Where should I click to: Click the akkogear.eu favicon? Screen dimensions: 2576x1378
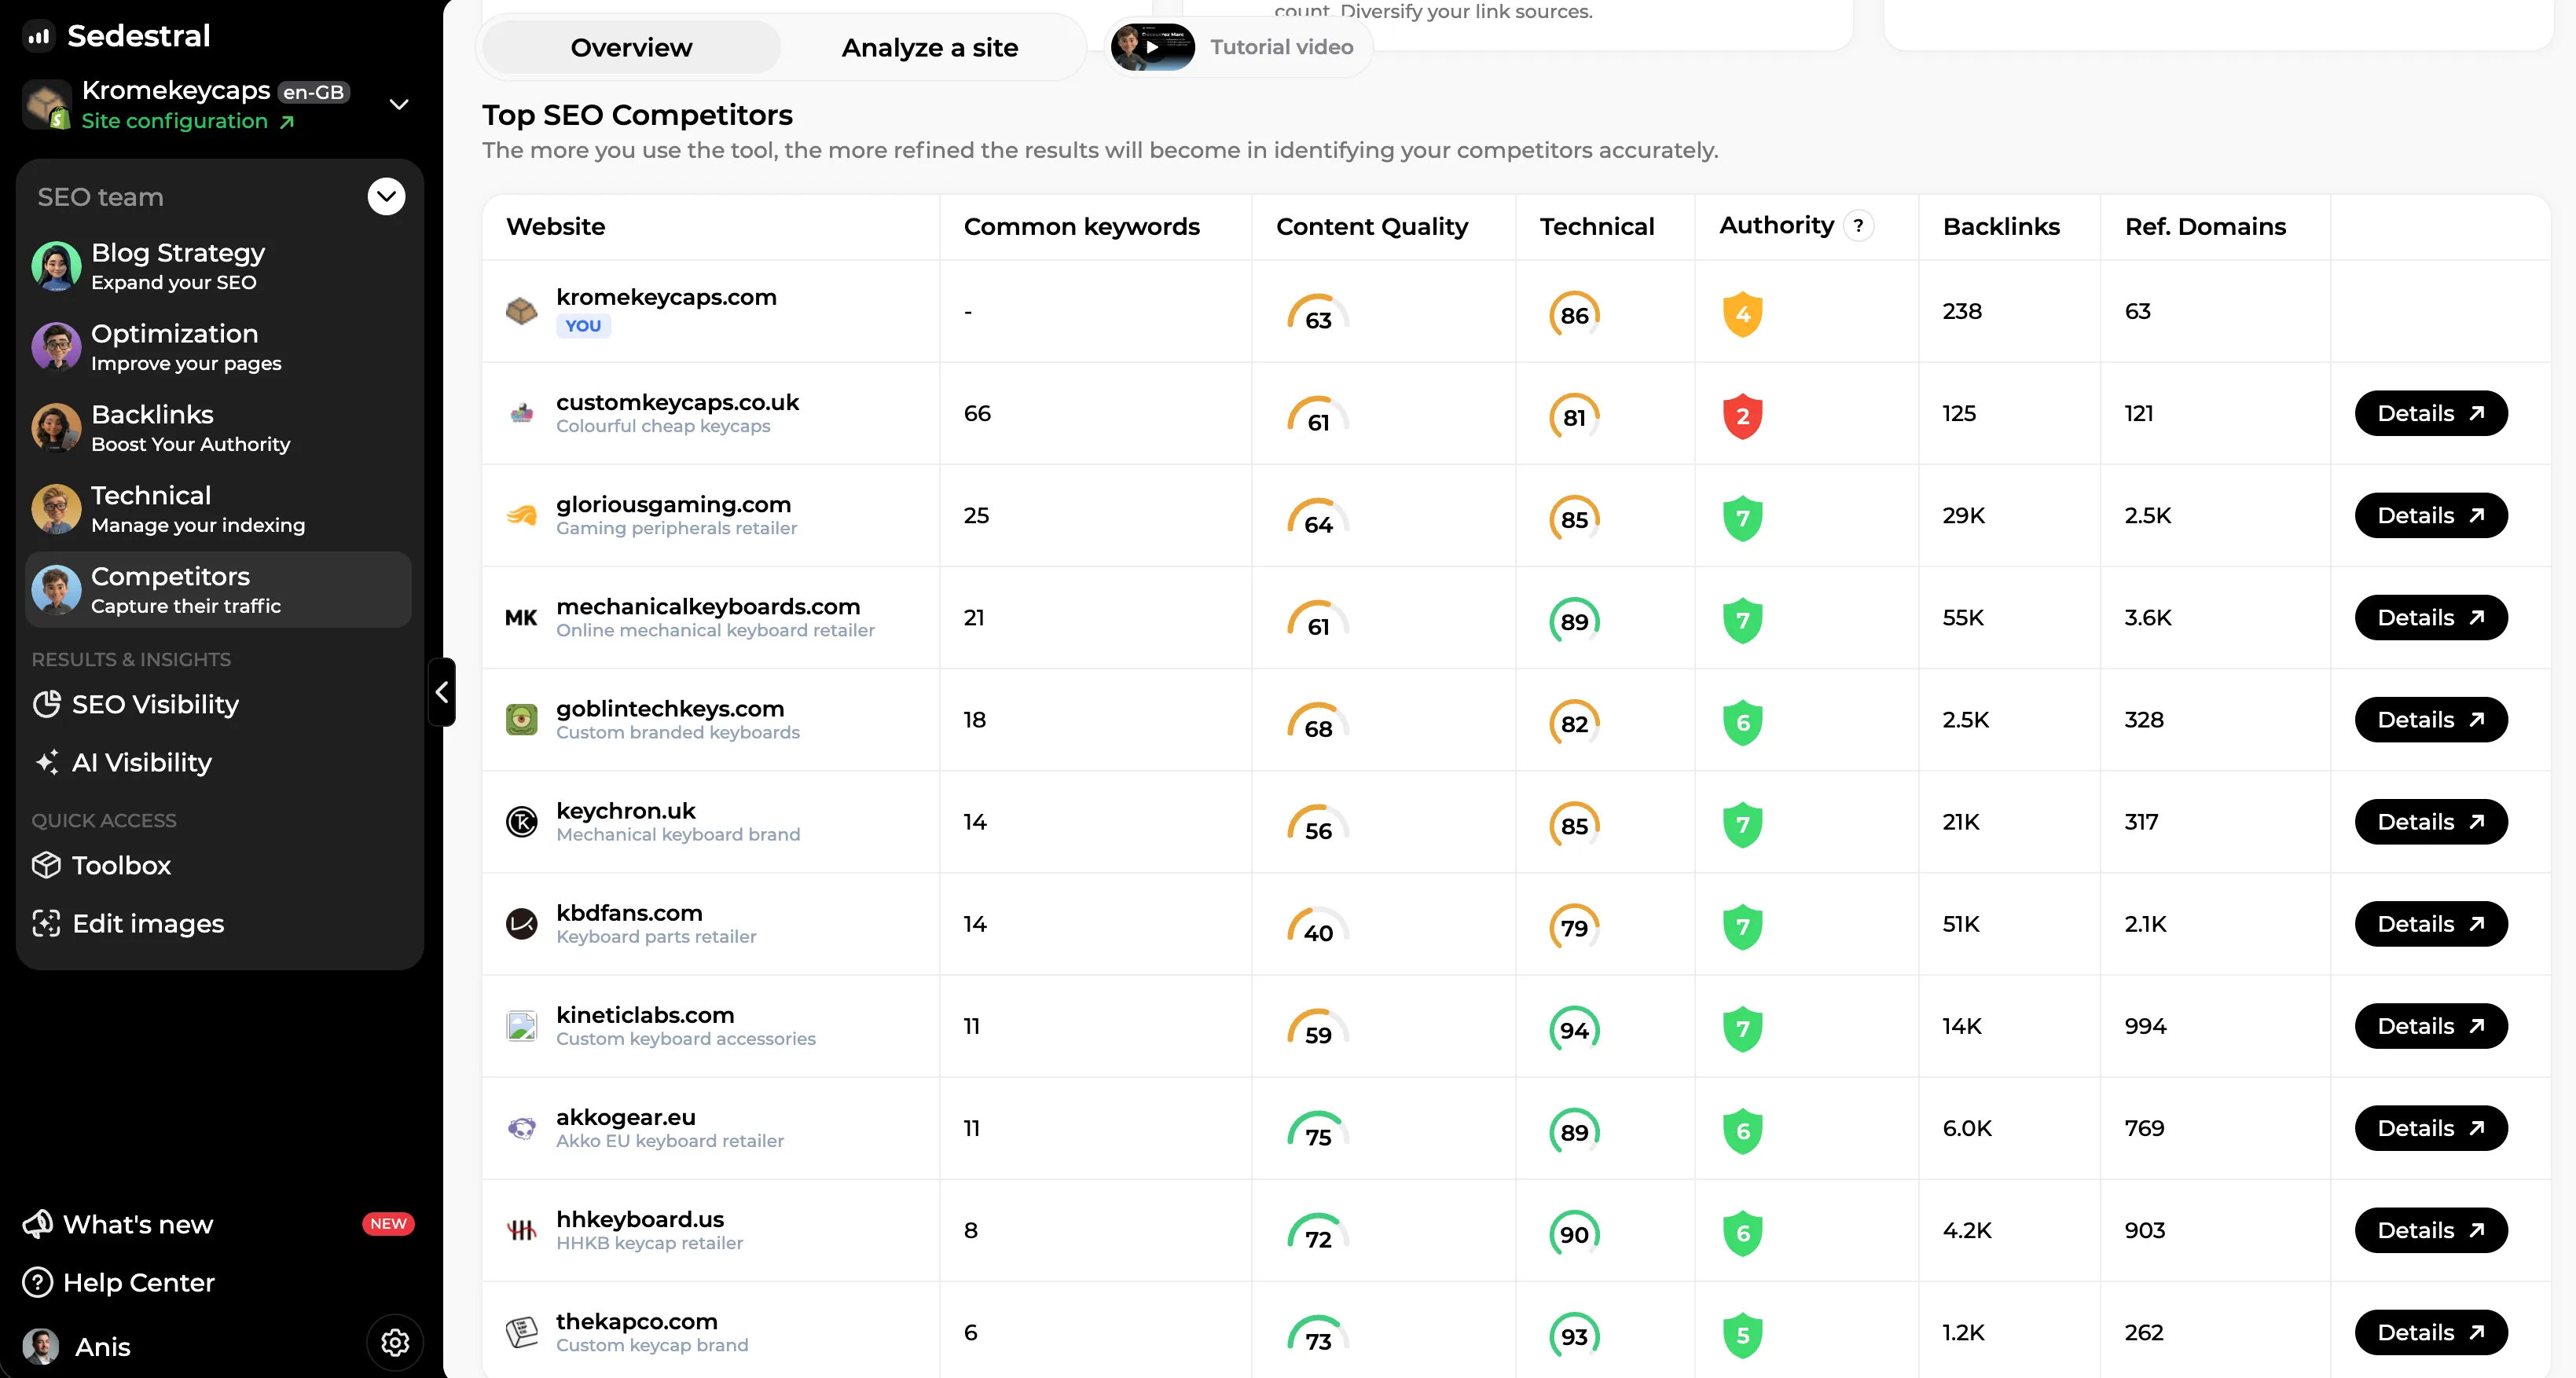click(x=522, y=1129)
